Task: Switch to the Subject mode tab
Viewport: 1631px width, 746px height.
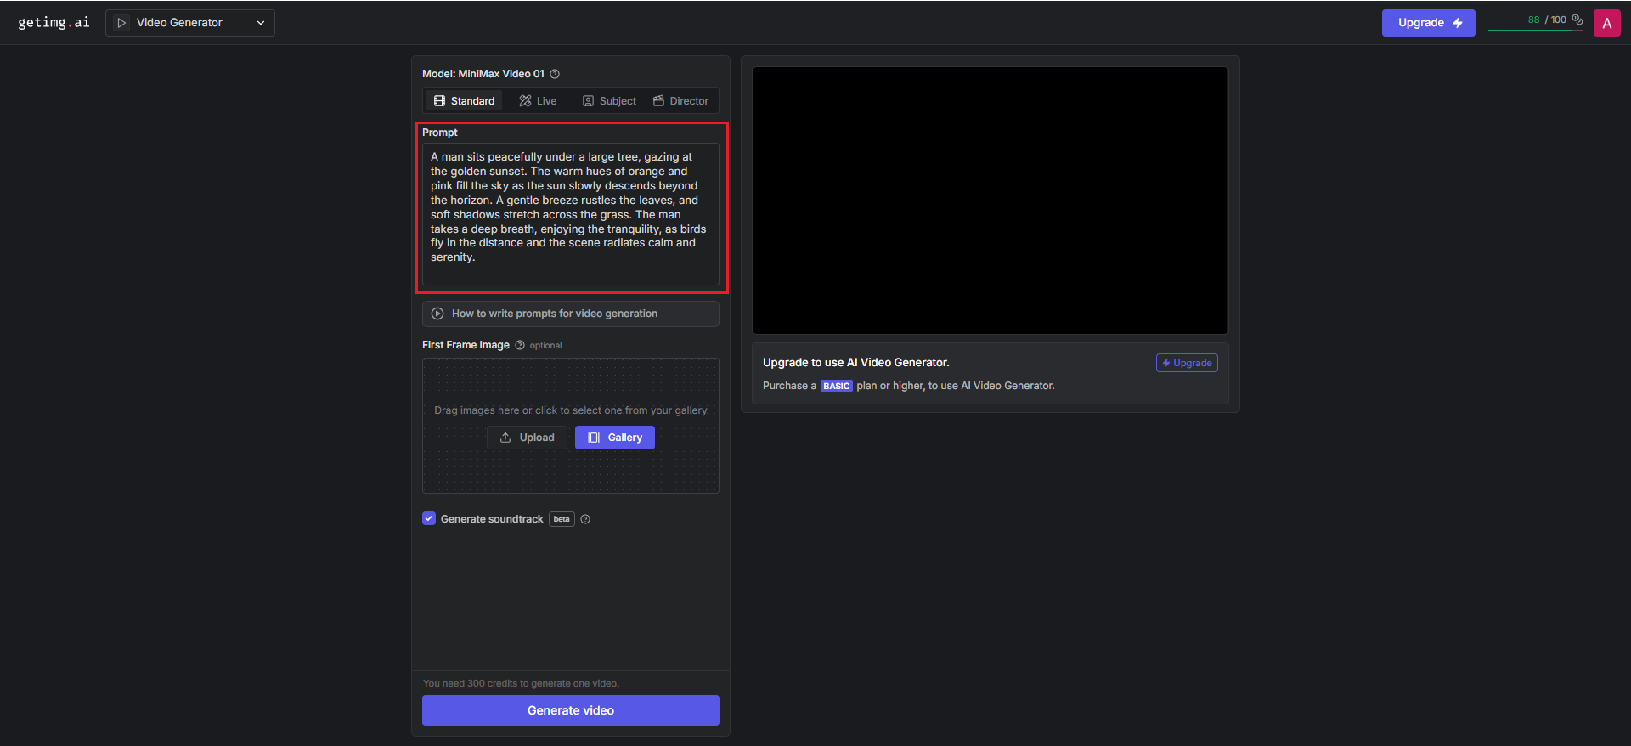Action: [609, 101]
